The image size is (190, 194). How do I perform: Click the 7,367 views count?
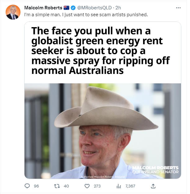(x=130, y=186)
